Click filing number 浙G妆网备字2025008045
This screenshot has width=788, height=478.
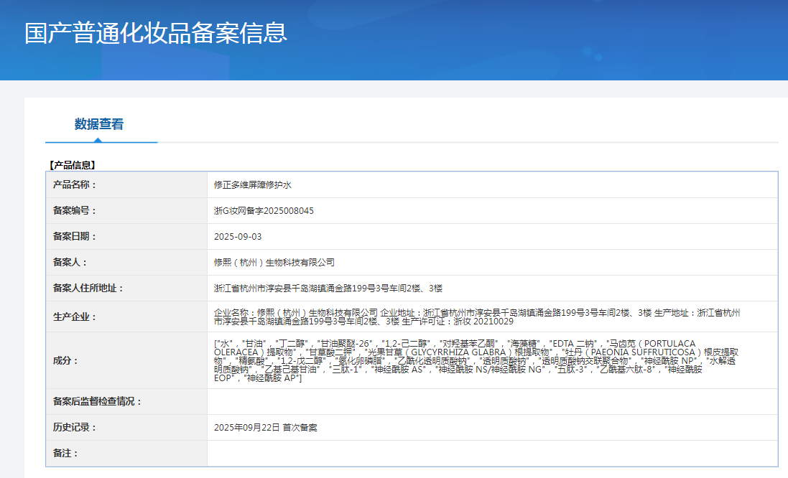pos(264,211)
